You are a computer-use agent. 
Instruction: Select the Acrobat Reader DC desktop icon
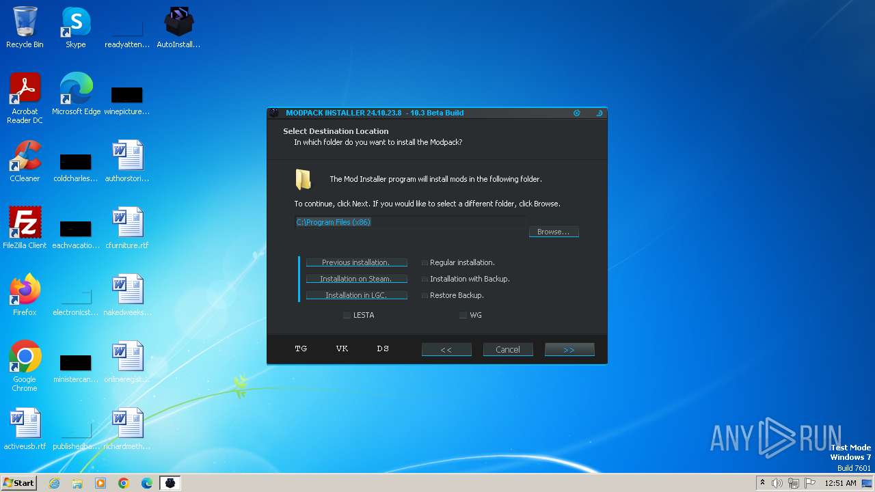tap(25, 98)
